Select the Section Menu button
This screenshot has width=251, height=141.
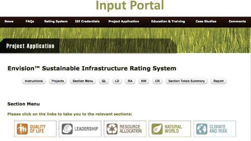point(83,81)
